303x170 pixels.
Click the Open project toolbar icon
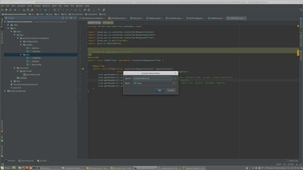(x=2, y=10)
